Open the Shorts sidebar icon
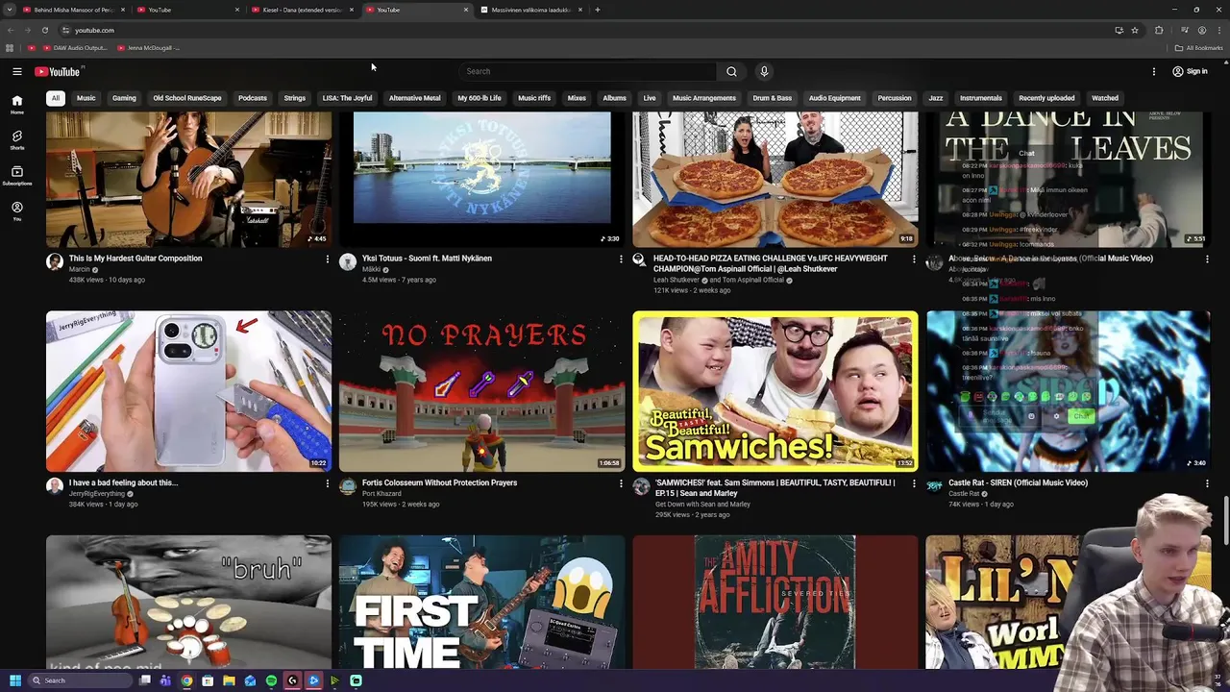1230x692 pixels. 16,140
